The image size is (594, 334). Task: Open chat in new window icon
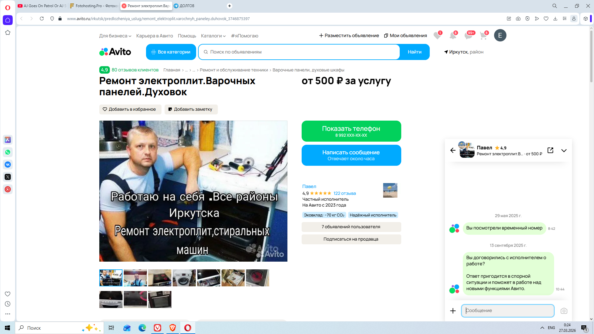click(x=550, y=150)
